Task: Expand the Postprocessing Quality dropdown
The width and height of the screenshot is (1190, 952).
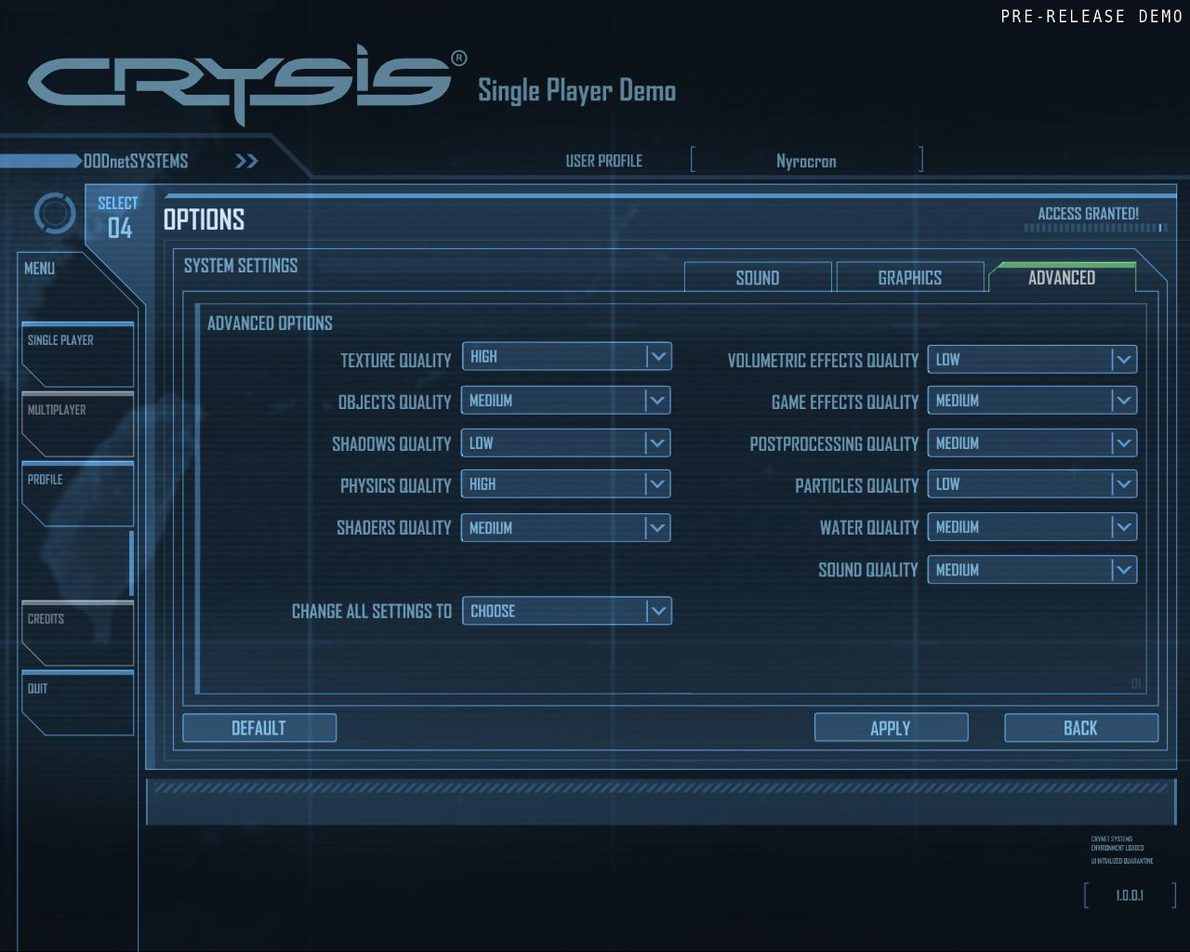Action: 1032,443
